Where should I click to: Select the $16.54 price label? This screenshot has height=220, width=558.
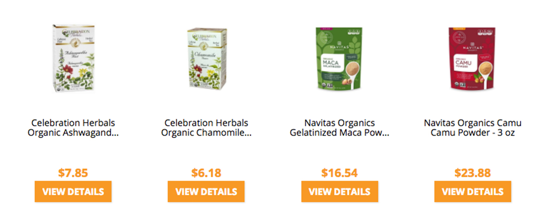(x=339, y=173)
